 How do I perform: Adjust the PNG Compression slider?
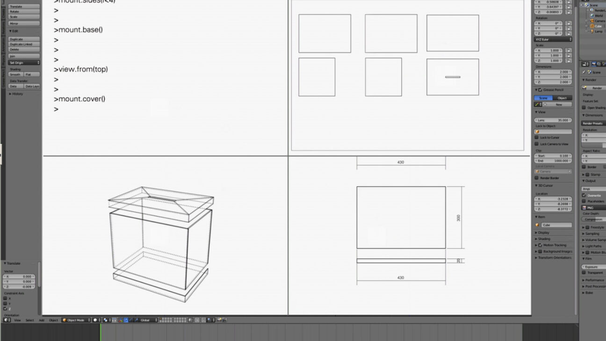[x=593, y=219]
